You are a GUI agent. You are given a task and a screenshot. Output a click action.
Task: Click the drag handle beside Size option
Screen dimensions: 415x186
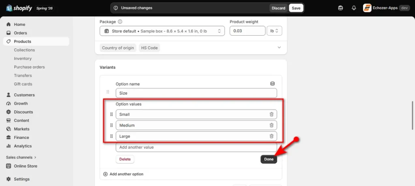(x=108, y=92)
